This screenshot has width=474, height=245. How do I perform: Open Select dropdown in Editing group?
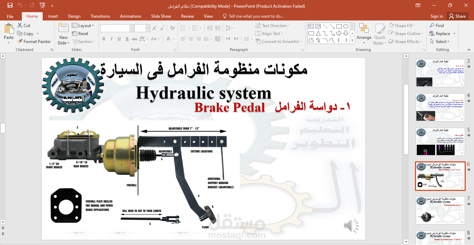coord(440,42)
